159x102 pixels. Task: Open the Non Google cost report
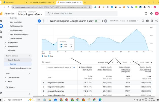click(x=16, y=30)
